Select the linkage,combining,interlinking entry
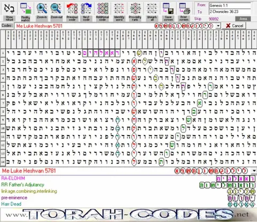This screenshot has height=222, width=257. pyautogui.click(x=29, y=191)
